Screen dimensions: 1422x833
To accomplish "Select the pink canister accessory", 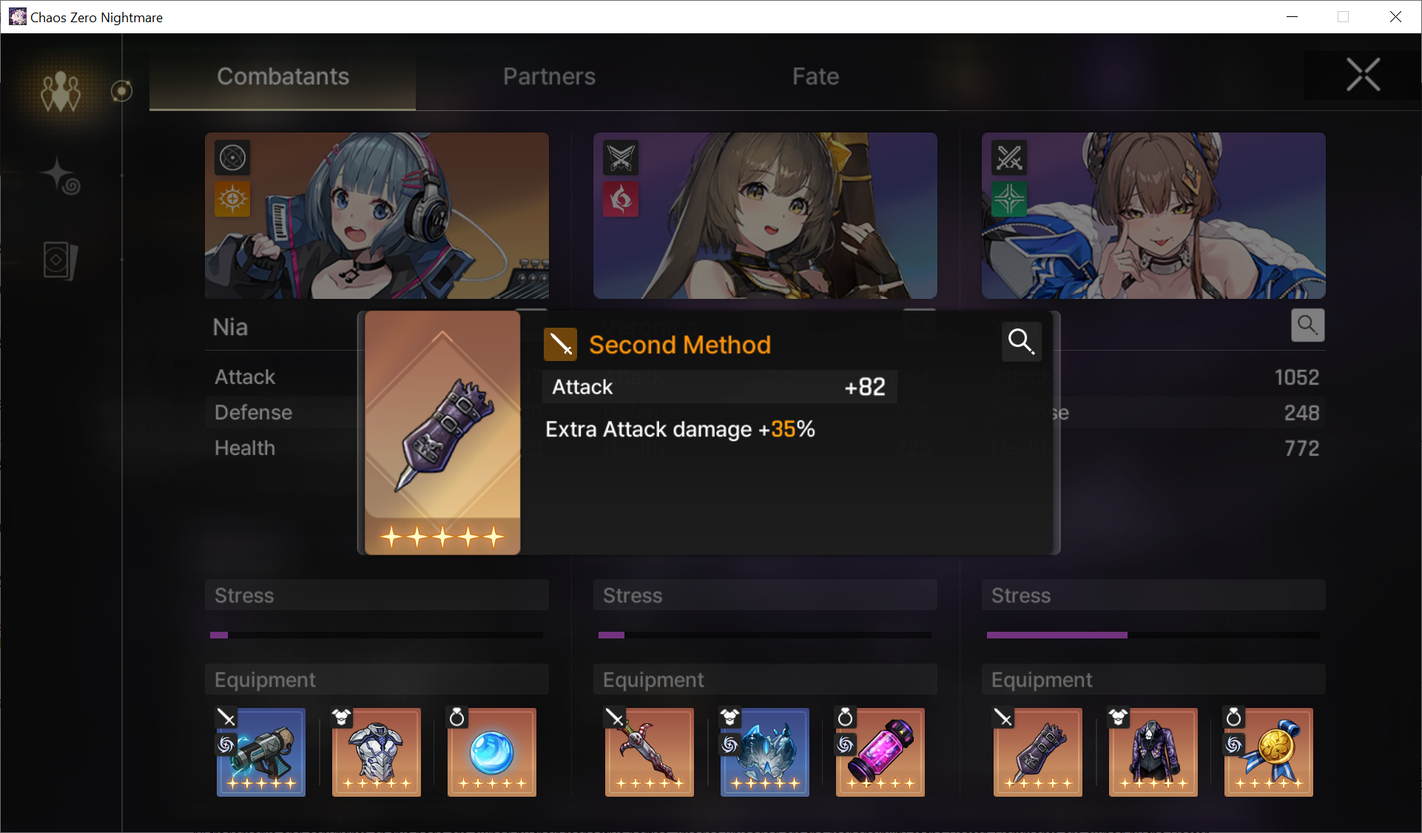I will pyautogui.click(x=880, y=752).
